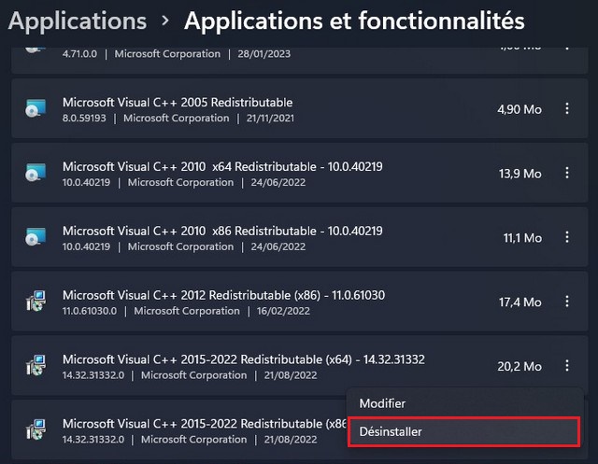Click the 21/11/2021 install date
The width and height of the screenshot is (598, 464).
[270, 118]
